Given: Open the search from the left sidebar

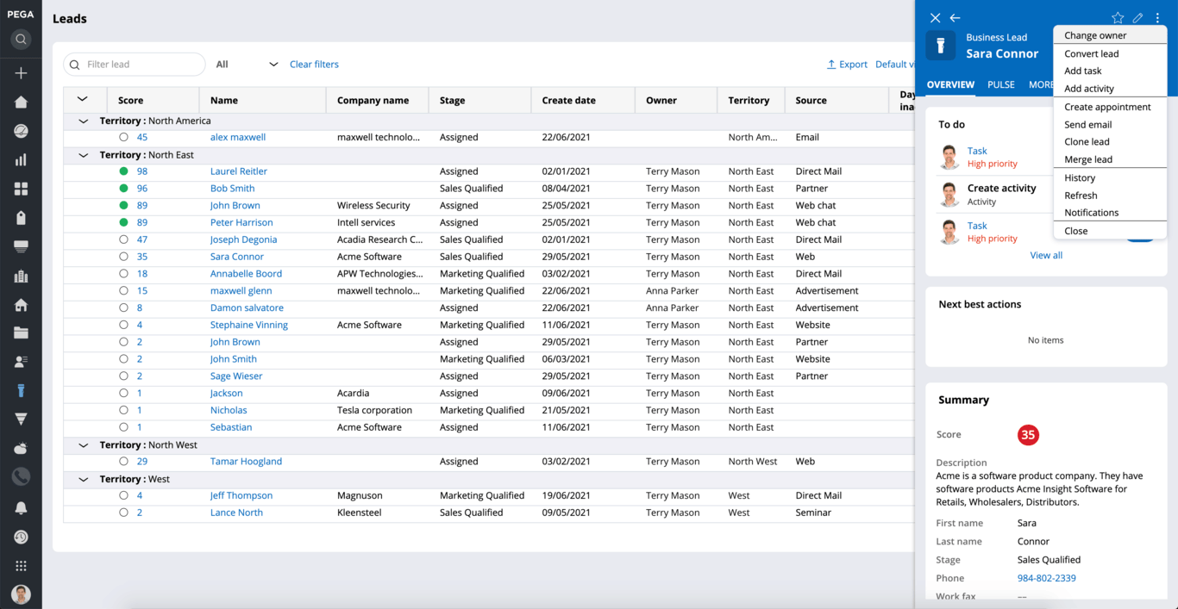Looking at the screenshot, I should (21, 39).
